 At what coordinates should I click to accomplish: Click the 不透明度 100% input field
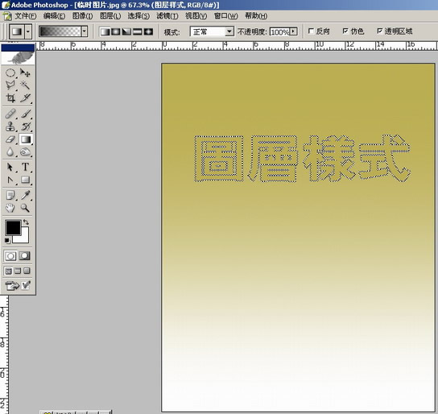tap(279, 31)
